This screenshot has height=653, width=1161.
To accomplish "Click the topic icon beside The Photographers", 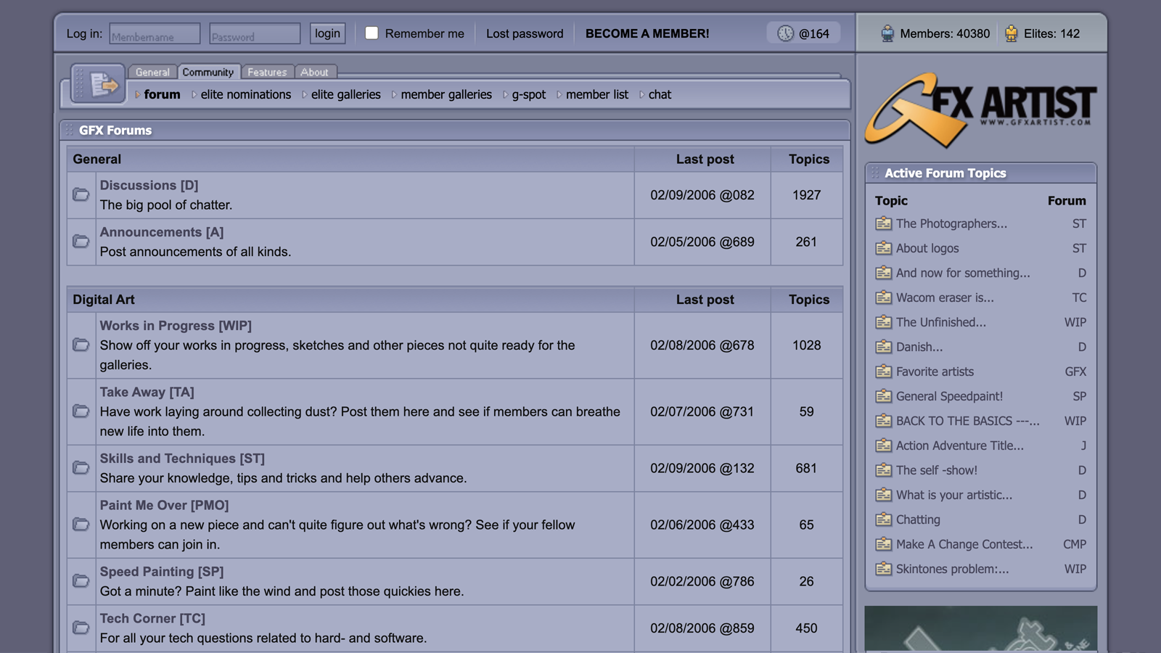I will click(884, 223).
